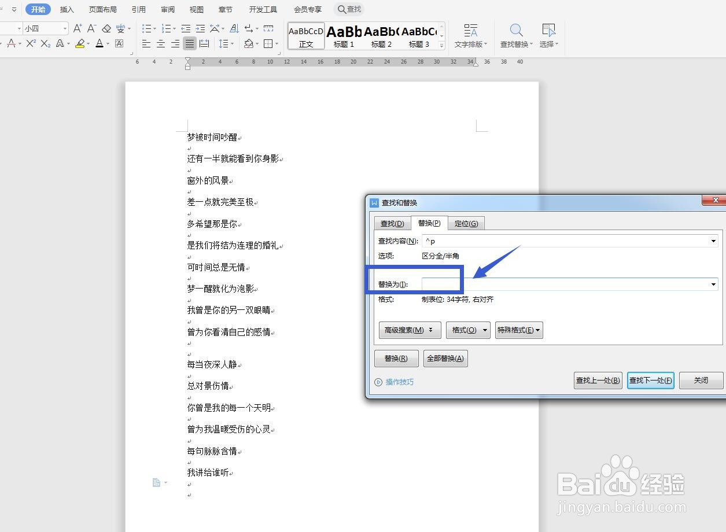Apply the 标题 1 heading style

pos(344,36)
